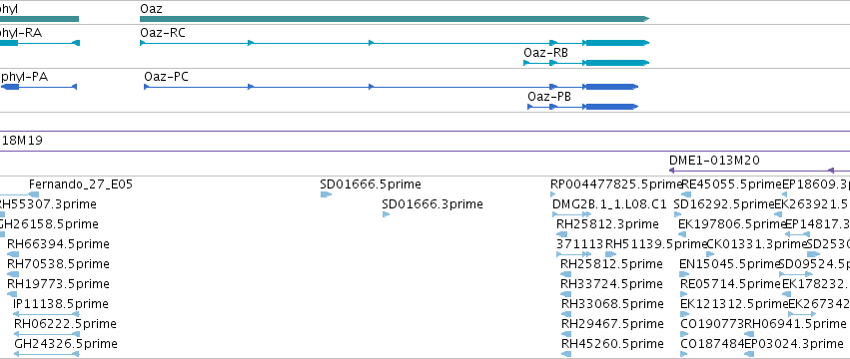The height and width of the screenshot is (359, 850).
Task: Click EST SD16292.5prime
Action: (724, 204)
